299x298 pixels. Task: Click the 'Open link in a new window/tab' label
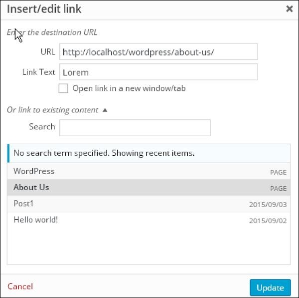pos(129,89)
